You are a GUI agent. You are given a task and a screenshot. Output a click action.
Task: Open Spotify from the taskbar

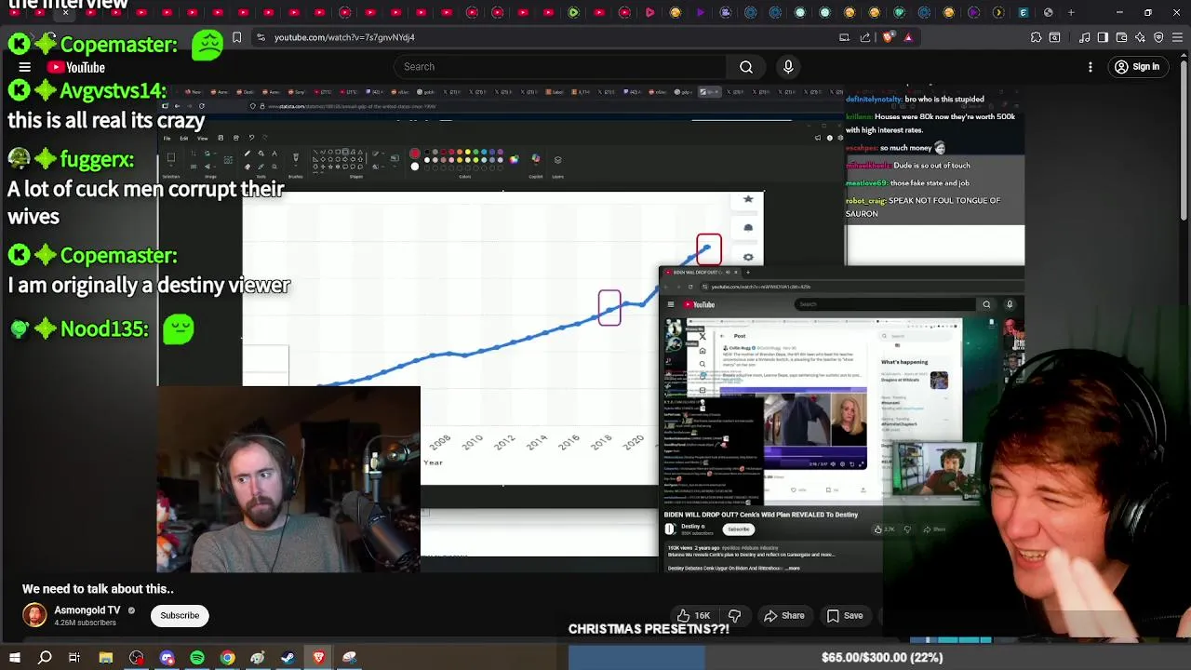click(x=197, y=657)
